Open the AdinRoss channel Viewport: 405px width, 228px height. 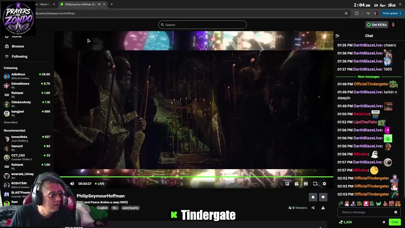click(x=27, y=76)
